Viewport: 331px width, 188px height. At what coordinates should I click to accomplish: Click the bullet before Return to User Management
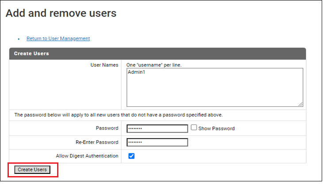pyautogui.click(x=19, y=39)
